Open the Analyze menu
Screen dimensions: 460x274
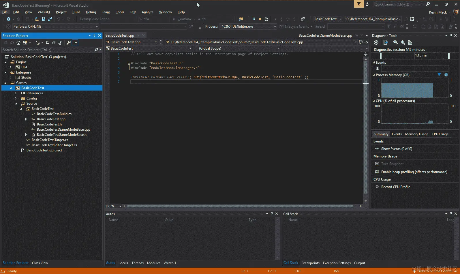[x=147, y=12]
